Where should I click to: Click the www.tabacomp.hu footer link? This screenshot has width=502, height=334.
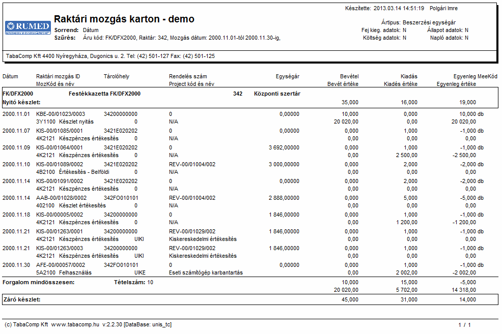coord(75,324)
